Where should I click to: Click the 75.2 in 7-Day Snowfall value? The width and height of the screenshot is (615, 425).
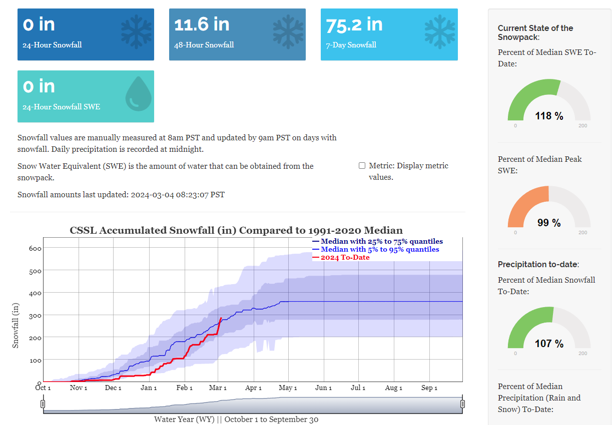(x=354, y=24)
